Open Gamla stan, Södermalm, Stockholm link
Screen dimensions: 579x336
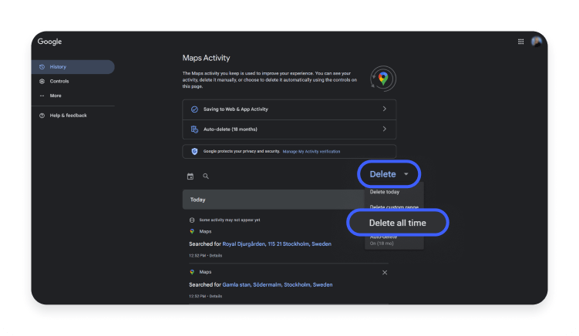pos(278,284)
